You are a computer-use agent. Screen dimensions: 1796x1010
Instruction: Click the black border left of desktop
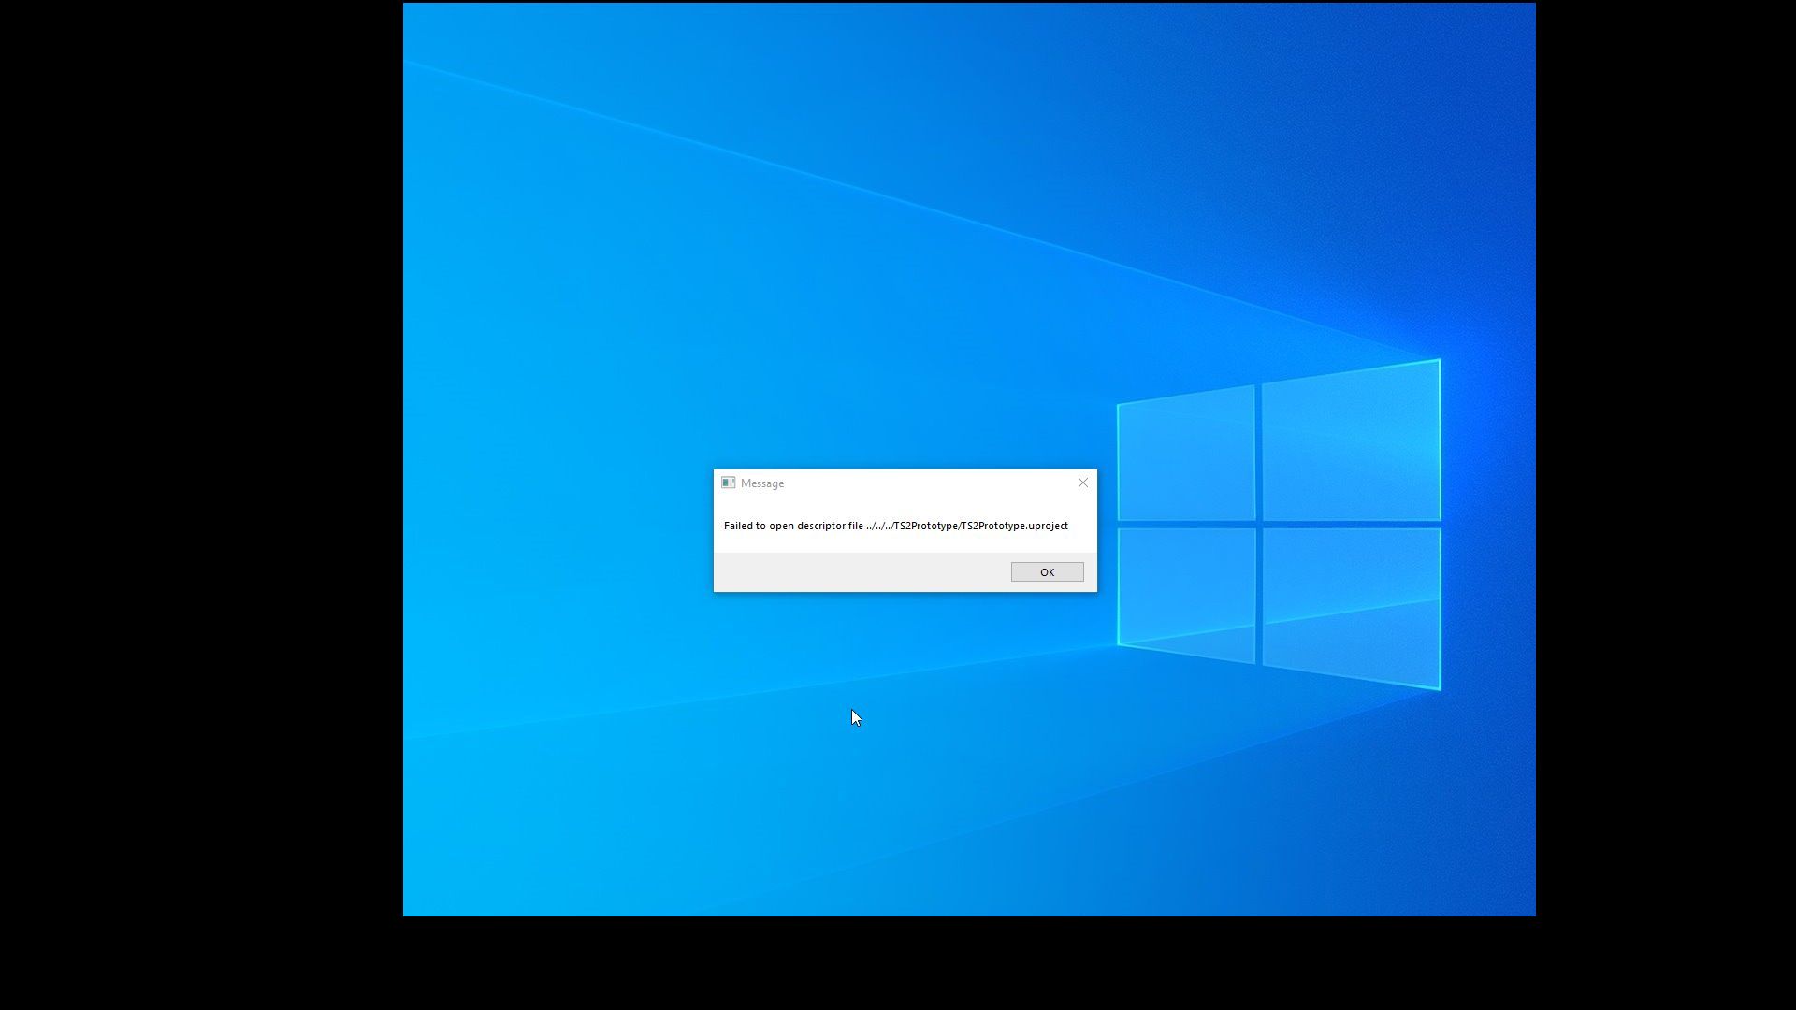[x=201, y=468]
